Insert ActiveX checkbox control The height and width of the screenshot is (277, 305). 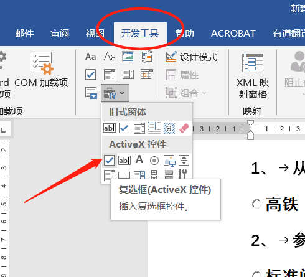[x=109, y=161]
